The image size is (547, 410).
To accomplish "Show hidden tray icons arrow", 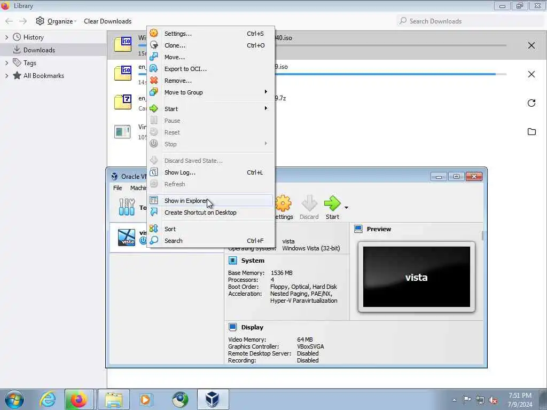I will pyautogui.click(x=454, y=400).
